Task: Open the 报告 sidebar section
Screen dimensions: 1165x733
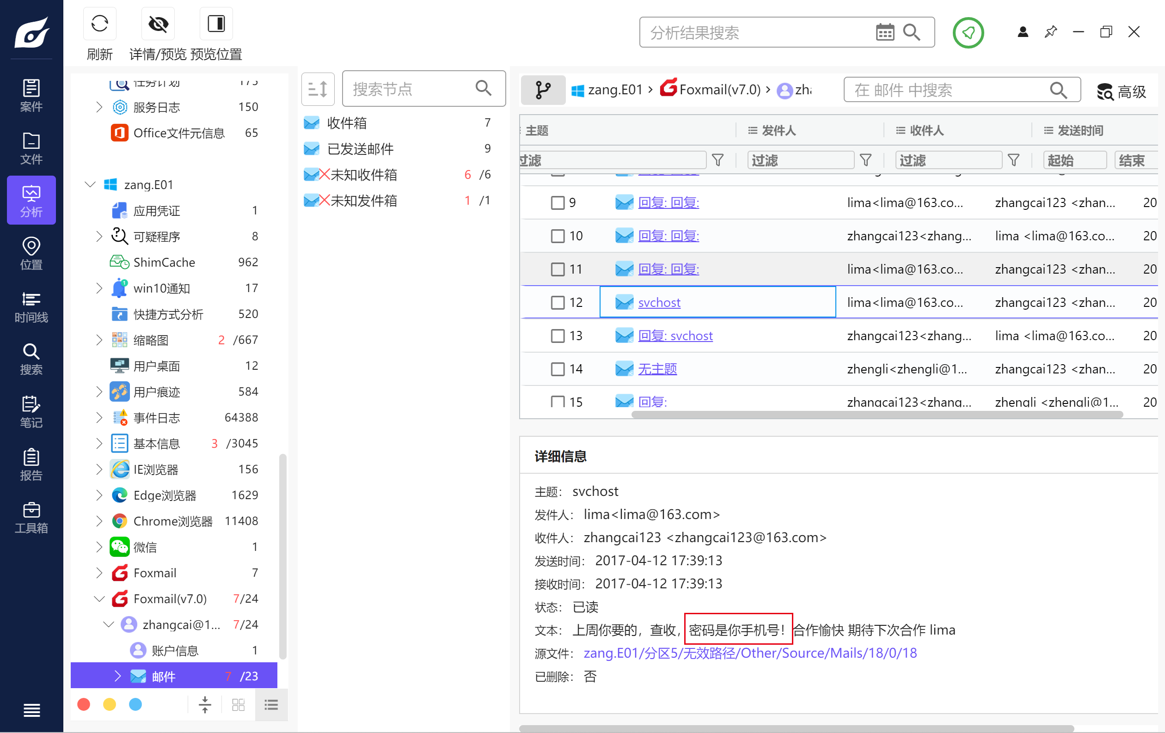Action: [x=31, y=464]
